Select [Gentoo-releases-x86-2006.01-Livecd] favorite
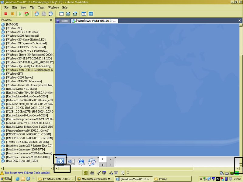 [28, 130]
